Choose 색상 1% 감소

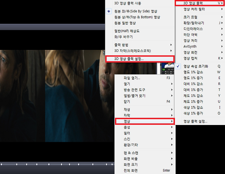tap(200, 107)
